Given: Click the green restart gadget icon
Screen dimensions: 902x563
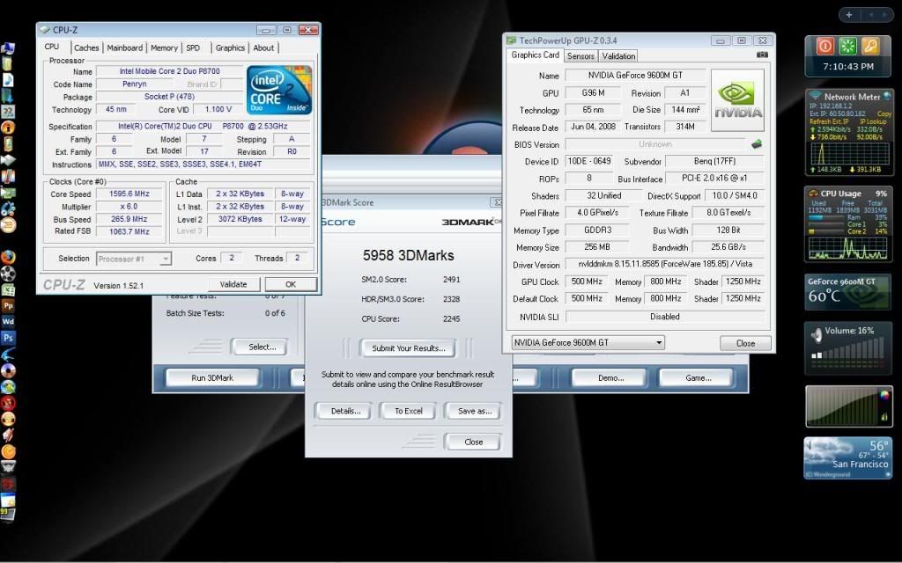Looking at the screenshot, I should click(848, 46).
